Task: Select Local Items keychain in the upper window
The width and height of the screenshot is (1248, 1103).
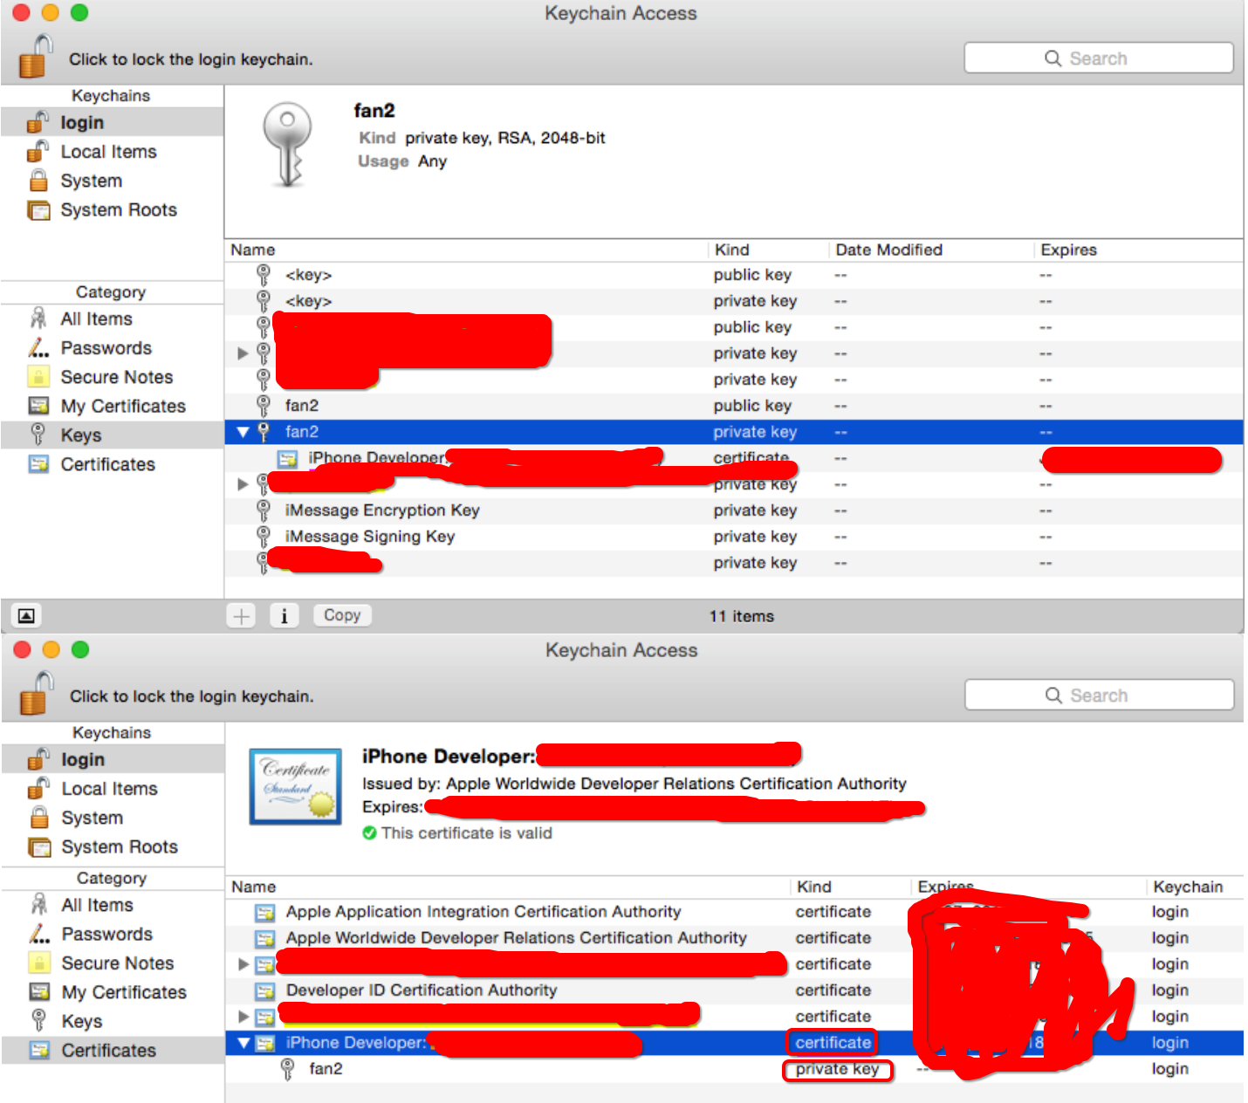Action: click(113, 152)
